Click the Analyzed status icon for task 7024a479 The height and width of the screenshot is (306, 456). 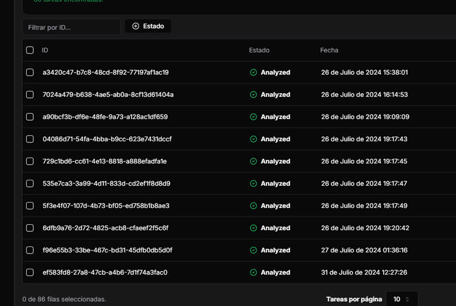pos(253,95)
